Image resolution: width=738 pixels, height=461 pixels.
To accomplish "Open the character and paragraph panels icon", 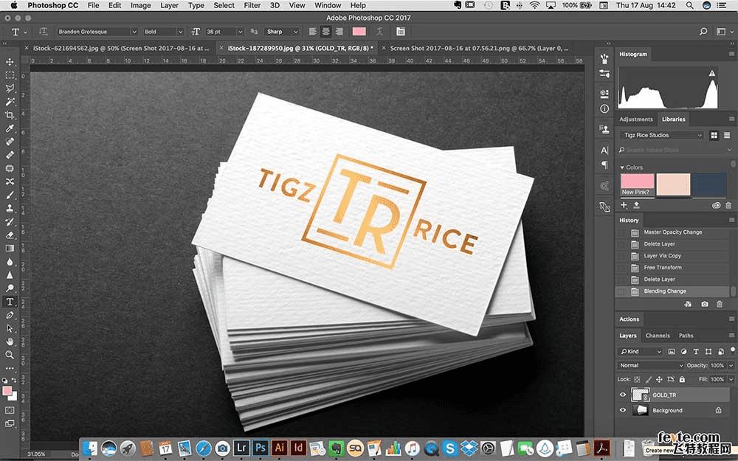I will (x=400, y=32).
